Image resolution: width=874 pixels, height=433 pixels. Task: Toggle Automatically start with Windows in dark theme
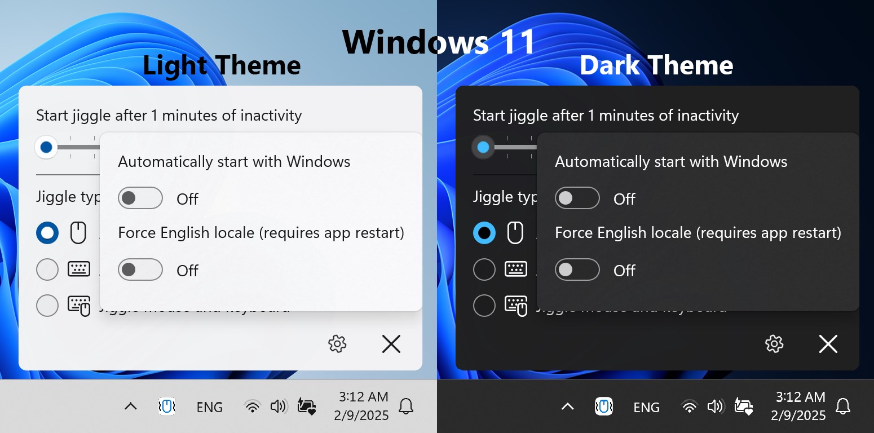point(577,198)
